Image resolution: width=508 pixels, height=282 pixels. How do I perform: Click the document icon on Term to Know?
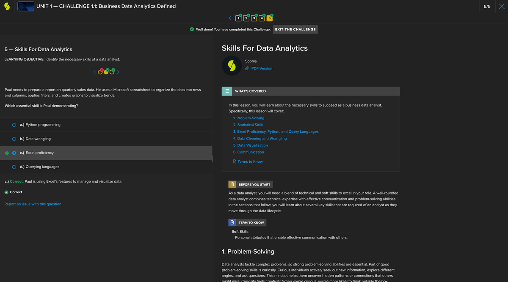pyautogui.click(x=232, y=222)
